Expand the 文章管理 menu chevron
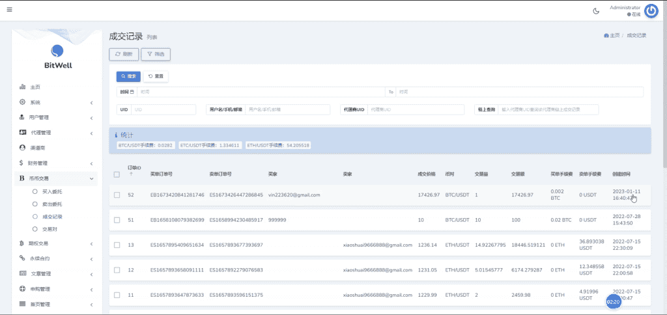The height and width of the screenshot is (315, 667). click(91, 274)
